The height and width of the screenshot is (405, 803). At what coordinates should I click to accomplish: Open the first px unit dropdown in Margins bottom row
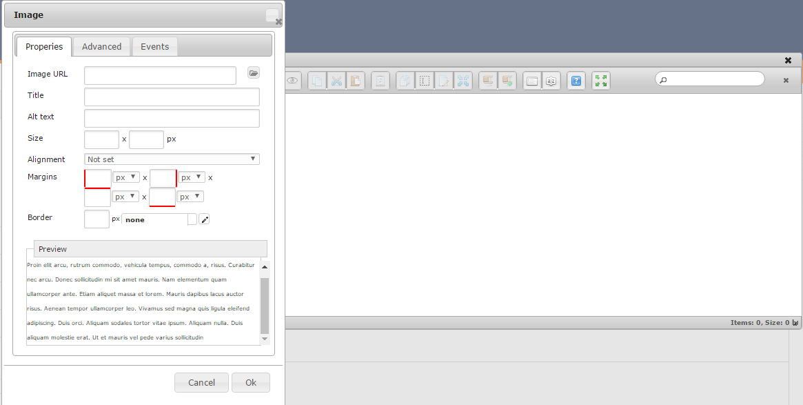pyautogui.click(x=126, y=197)
